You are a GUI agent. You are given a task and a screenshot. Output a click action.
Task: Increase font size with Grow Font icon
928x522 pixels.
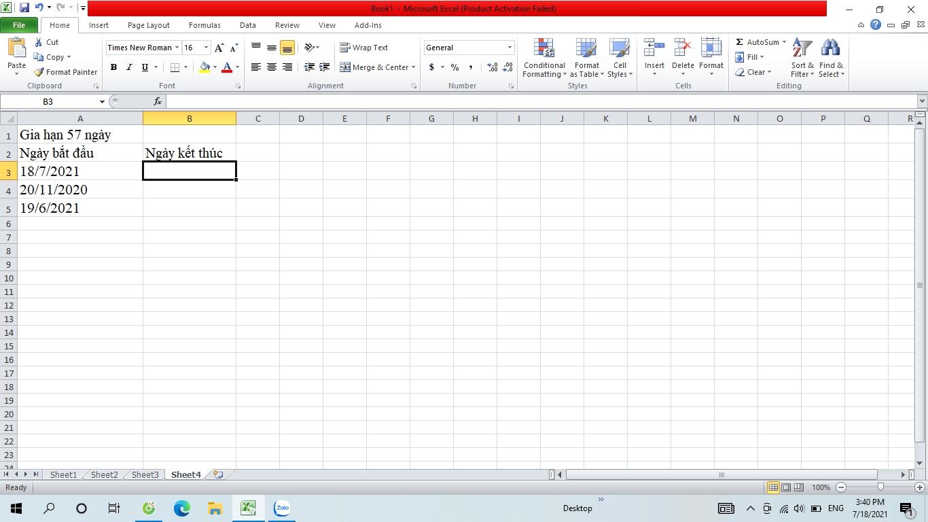(219, 48)
